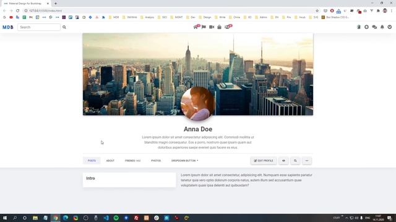Open the notifications bell icon
This screenshot has height=222, width=396.
382,27
